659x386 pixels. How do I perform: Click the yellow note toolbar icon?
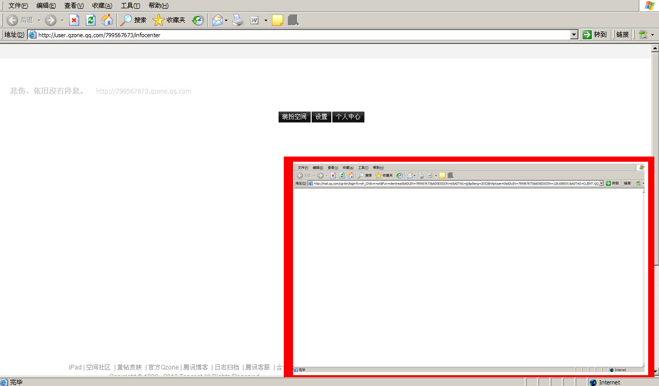278,20
